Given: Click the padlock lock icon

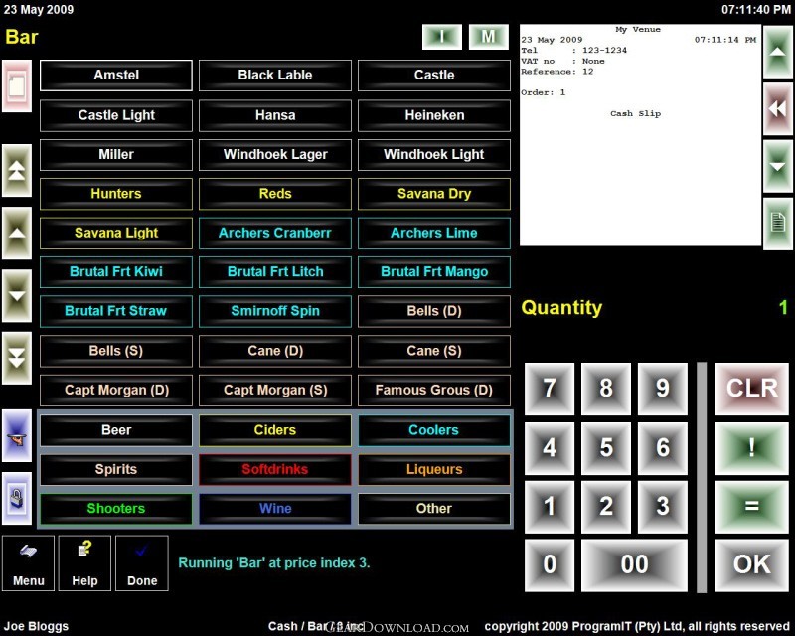Looking at the screenshot, I should (x=17, y=498).
